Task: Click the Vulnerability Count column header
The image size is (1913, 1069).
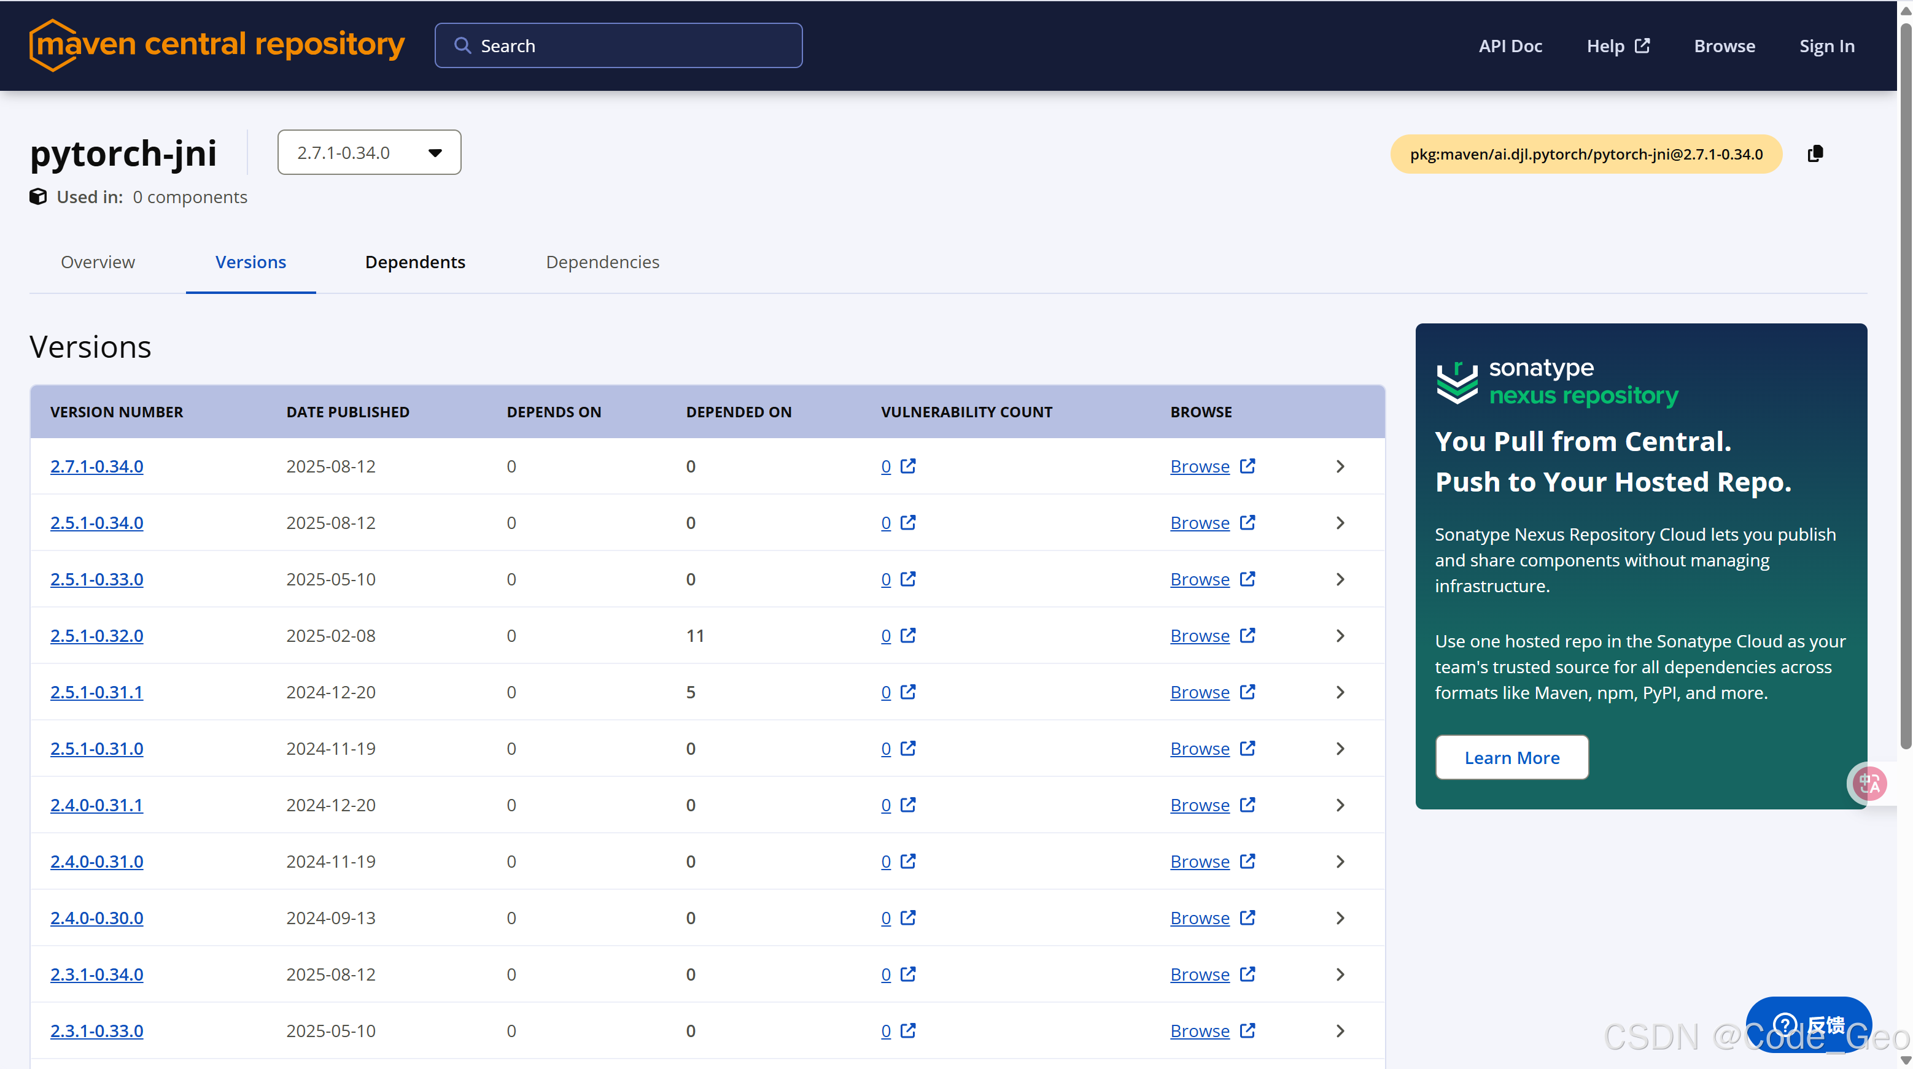Action: (966, 412)
